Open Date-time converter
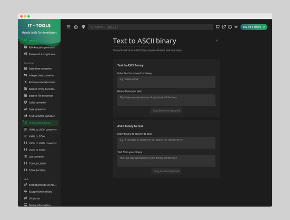The height and width of the screenshot is (220, 290). coord(41,68)
